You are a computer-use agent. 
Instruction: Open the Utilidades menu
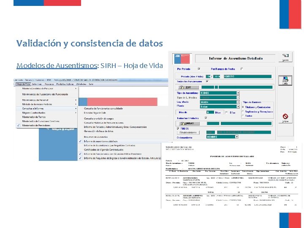(x=81, y=84)
